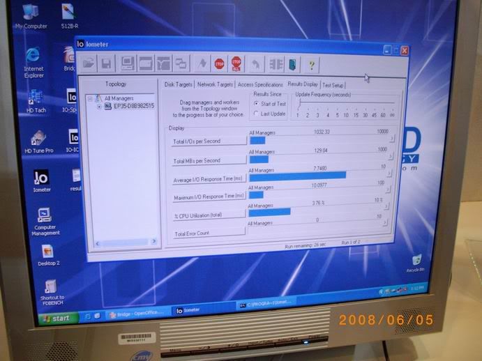Screen dimensions: 482x361
Task: Click the Update Frequency slider track
Action: point(347,102)
